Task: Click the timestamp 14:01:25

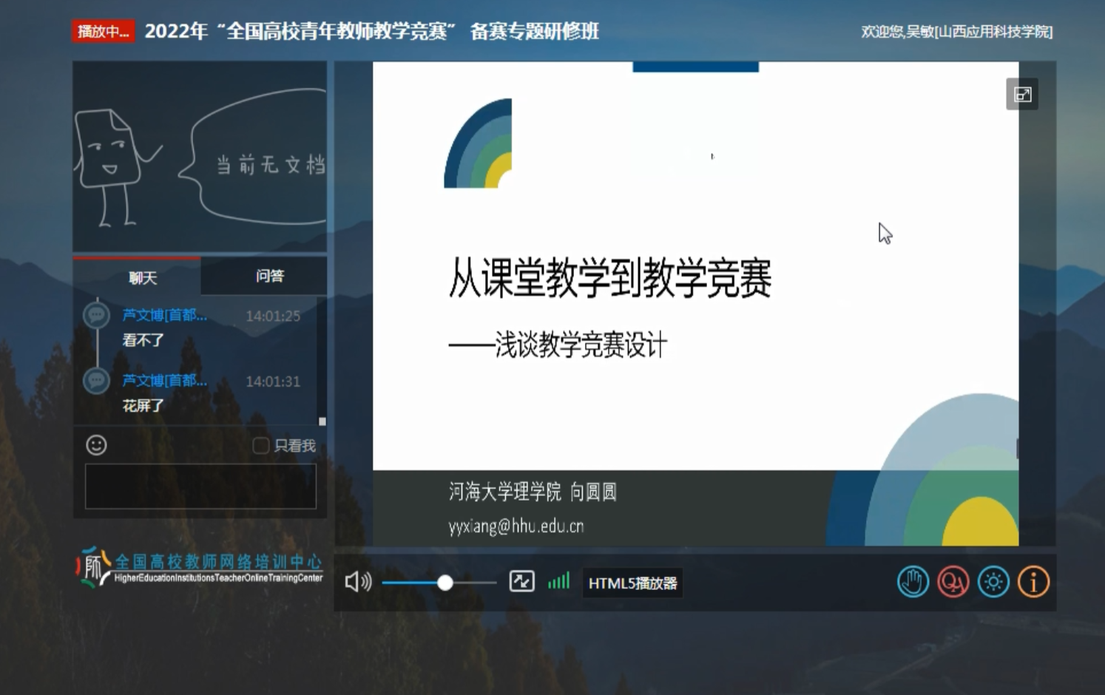Action: (x=273, y=316)
